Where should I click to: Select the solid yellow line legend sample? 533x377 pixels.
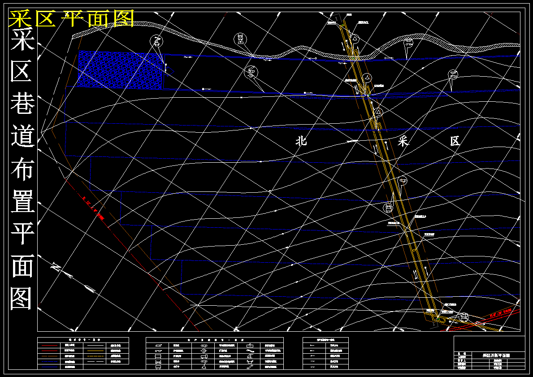point(95,351)
